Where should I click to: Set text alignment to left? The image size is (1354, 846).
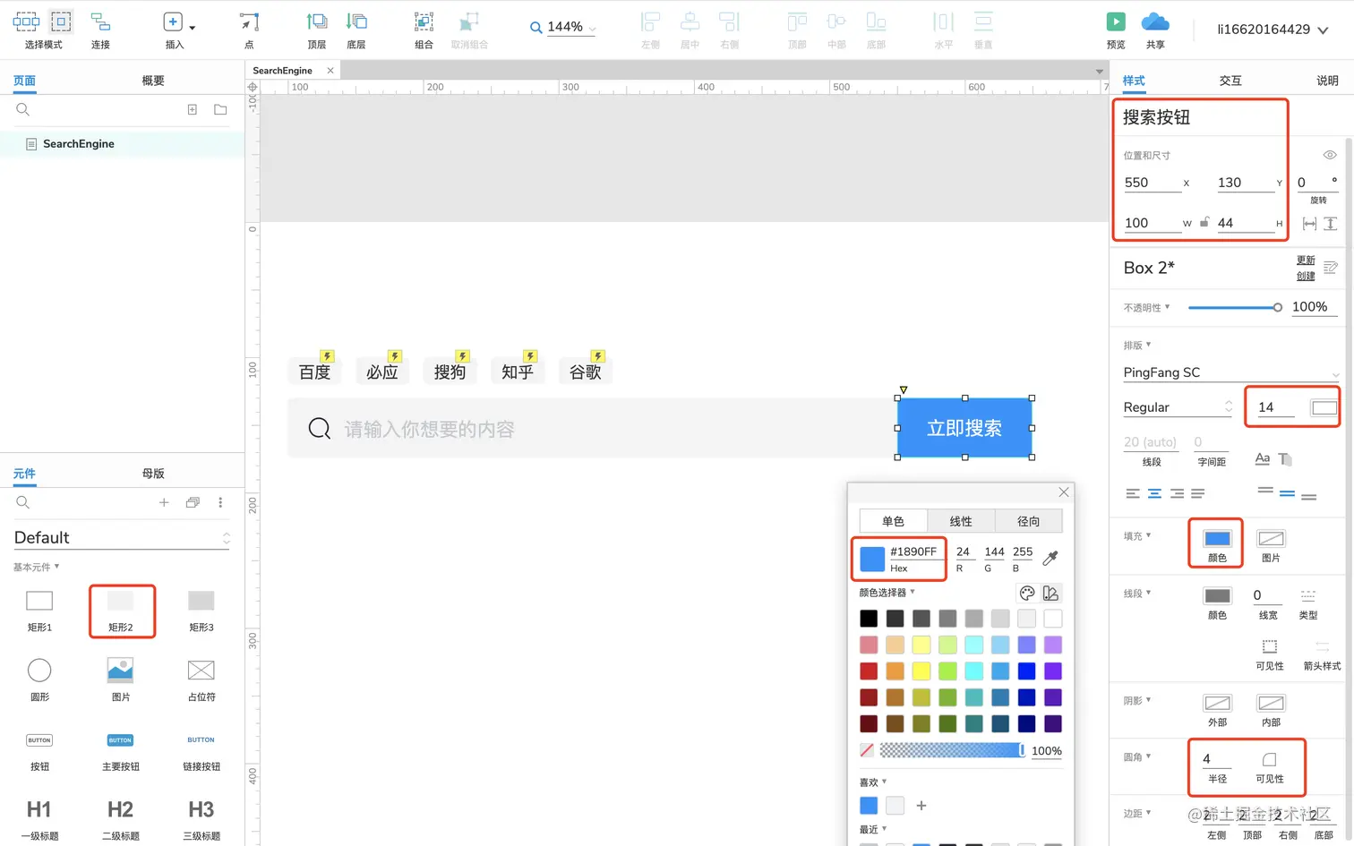[x=1133, y=493]
